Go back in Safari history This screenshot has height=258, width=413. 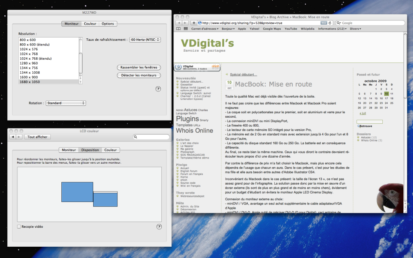[179, 23]
